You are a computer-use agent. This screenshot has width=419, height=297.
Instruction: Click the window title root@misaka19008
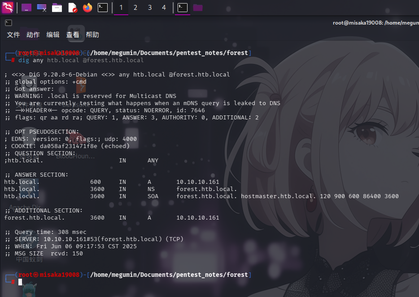(376, 23)
